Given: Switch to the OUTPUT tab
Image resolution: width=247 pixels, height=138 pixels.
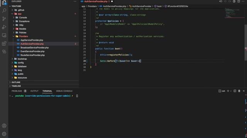Looking at the screenshot, I should coord(34,91).
